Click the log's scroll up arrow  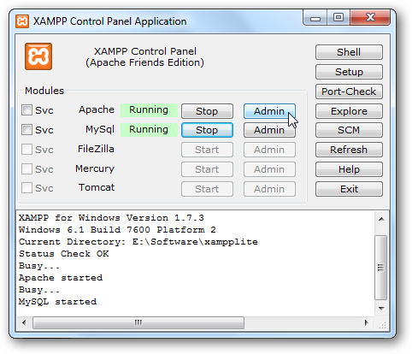click(x=381, y=219)
